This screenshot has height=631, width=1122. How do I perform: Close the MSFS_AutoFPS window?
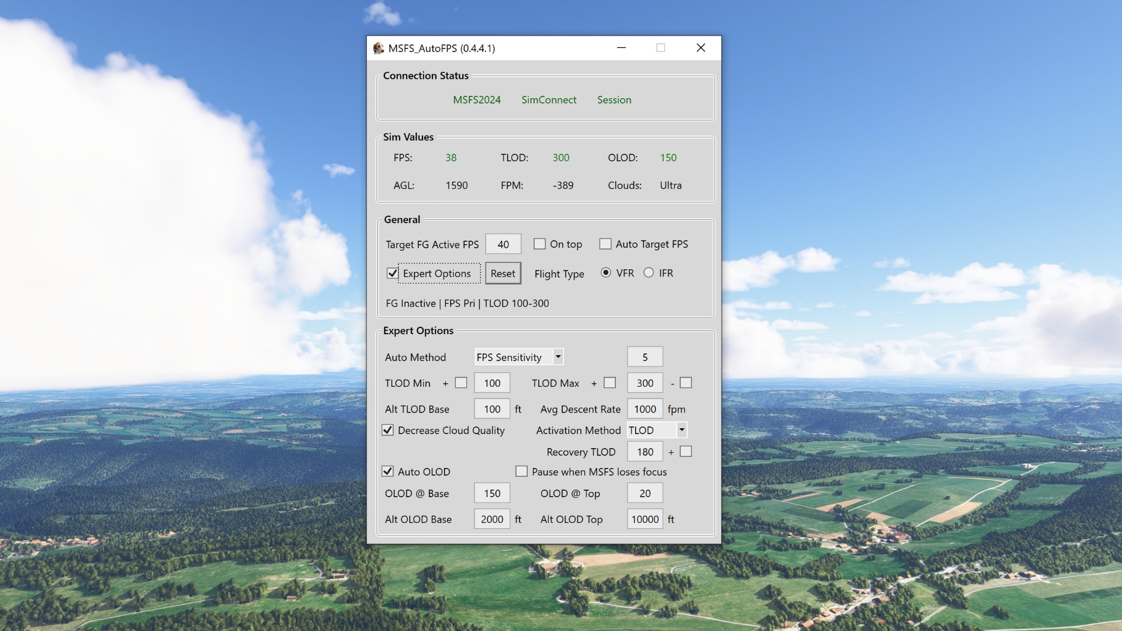point(701,48)
